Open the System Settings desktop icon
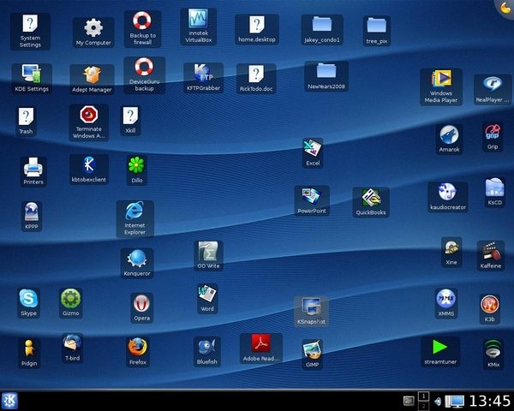 30,32
